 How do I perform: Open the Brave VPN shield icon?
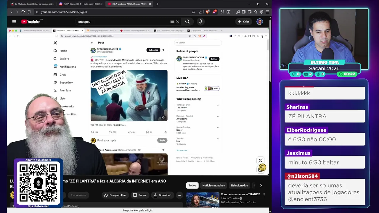click(261, 12)
